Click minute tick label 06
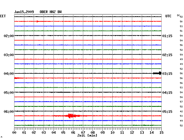The height and width of the screenshot is (140, 184). [x=73, y=133]
